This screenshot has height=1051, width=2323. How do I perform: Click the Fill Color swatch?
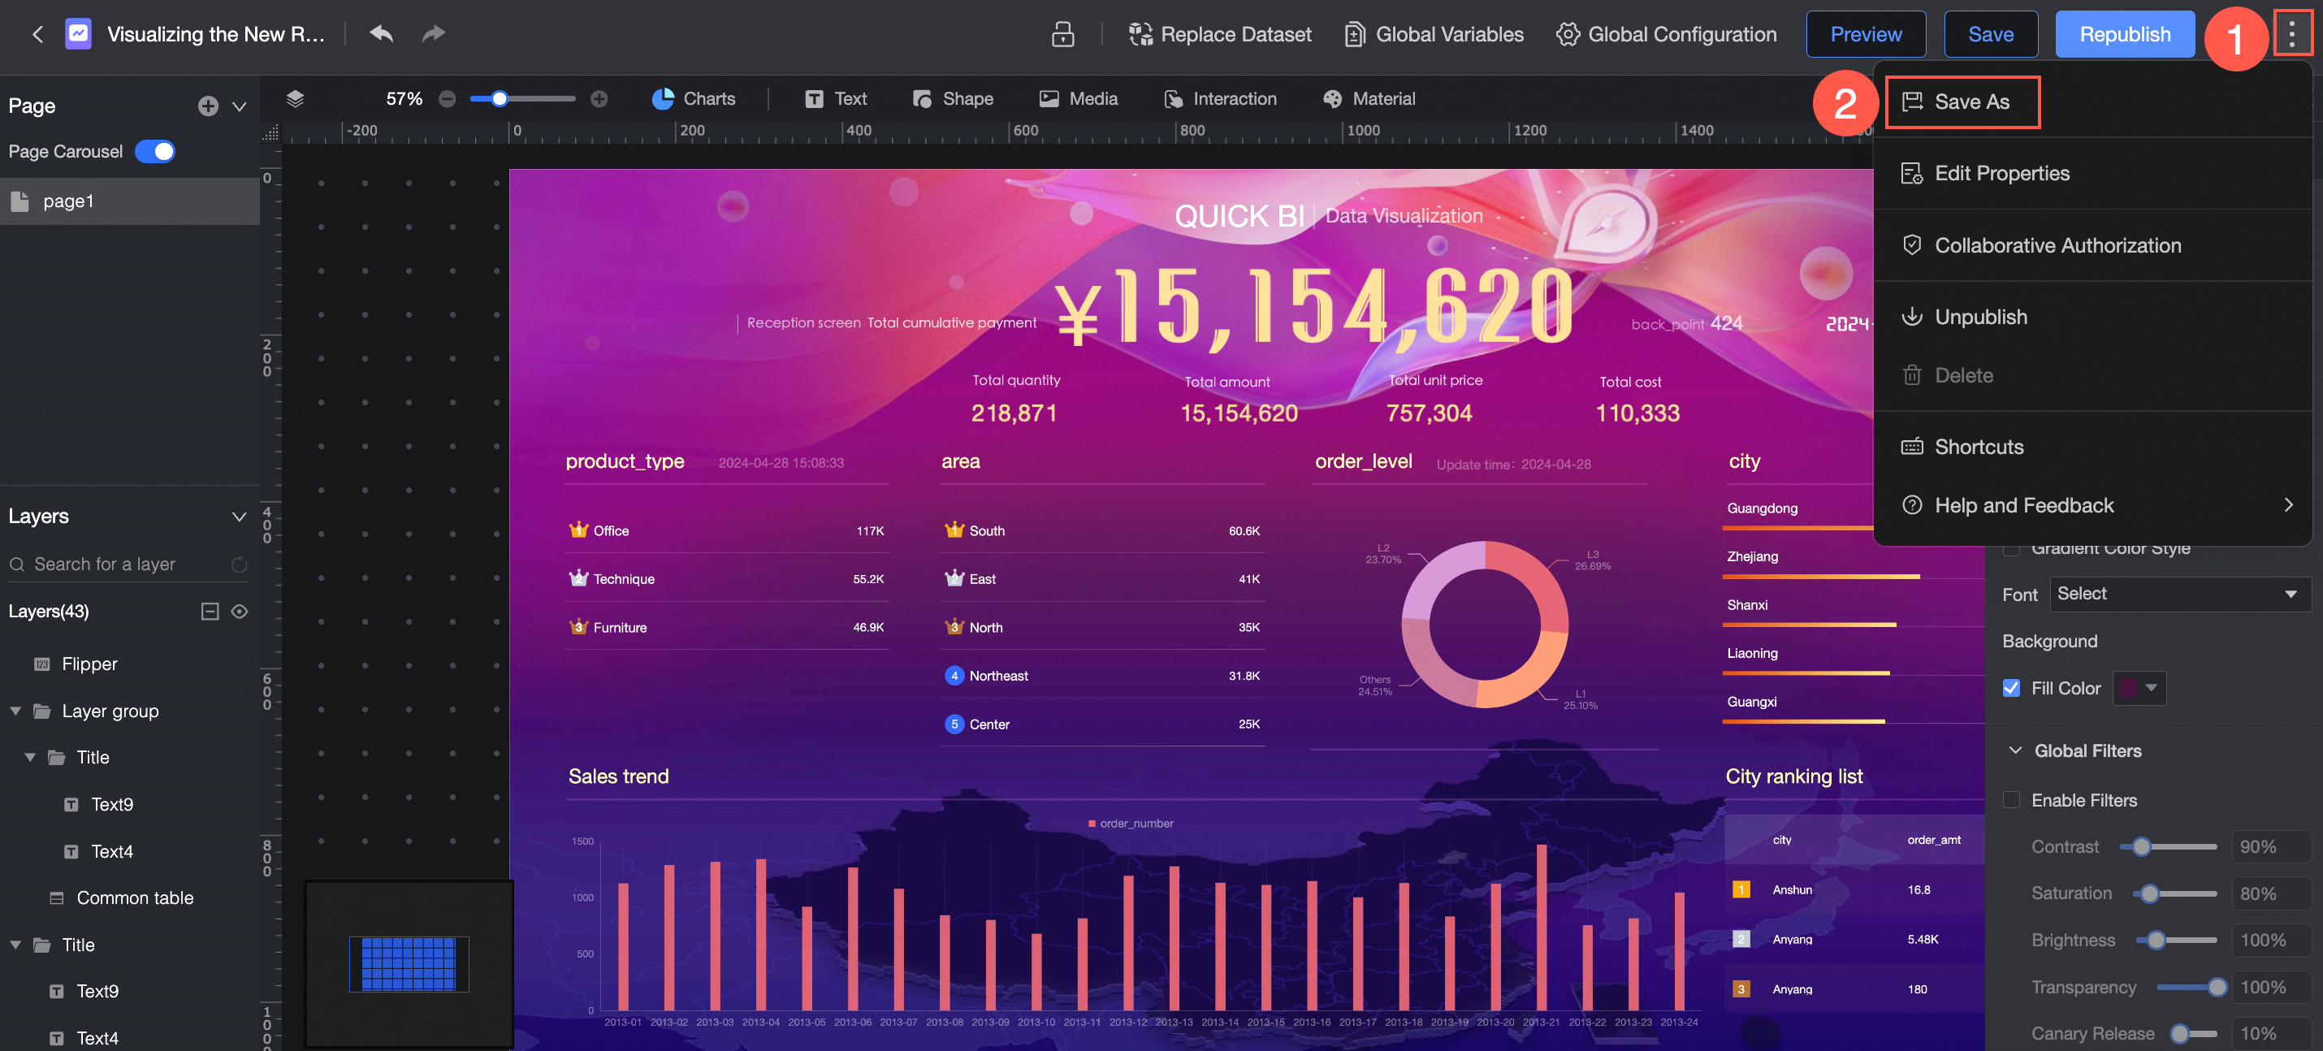coord(2127,688)
